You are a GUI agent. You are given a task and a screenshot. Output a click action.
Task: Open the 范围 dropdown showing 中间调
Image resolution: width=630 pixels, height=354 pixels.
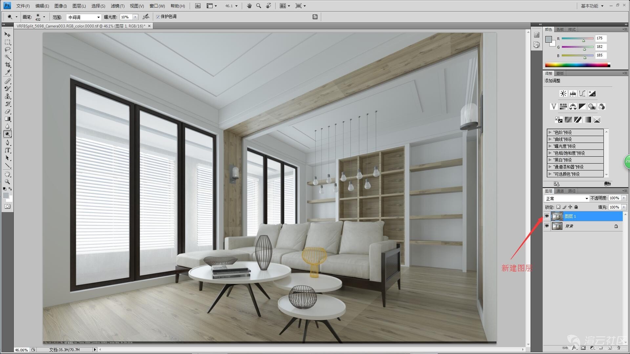tap(83, 17)
